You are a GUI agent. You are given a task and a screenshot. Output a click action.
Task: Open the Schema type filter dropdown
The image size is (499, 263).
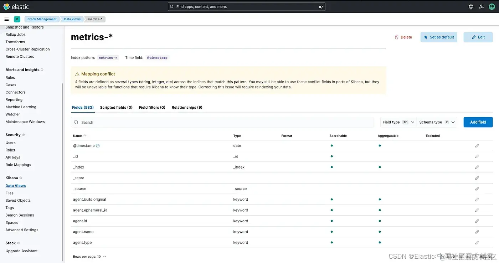(437, 122)
